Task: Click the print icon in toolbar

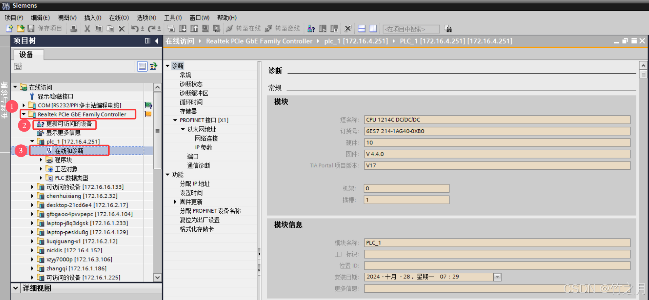Action: click(x=73, y=29)
